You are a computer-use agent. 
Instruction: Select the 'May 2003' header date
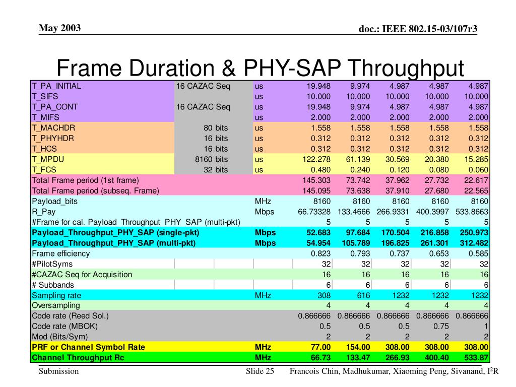tap(59, 28)
